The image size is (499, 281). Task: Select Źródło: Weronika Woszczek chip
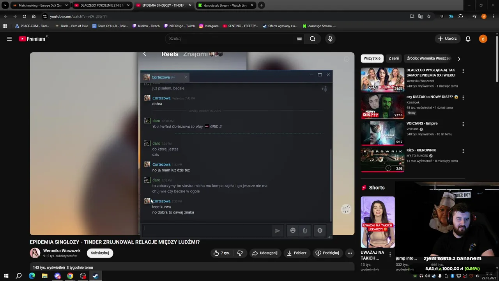pos(429,59)
